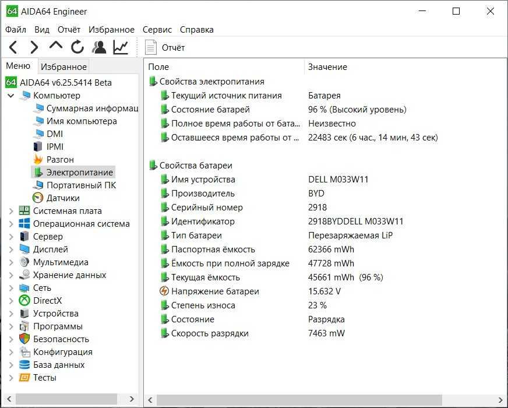508x408 pixels.
Task: Click the left pane horizontal scrollbar thumb
Action: click(x=66, y=399)
